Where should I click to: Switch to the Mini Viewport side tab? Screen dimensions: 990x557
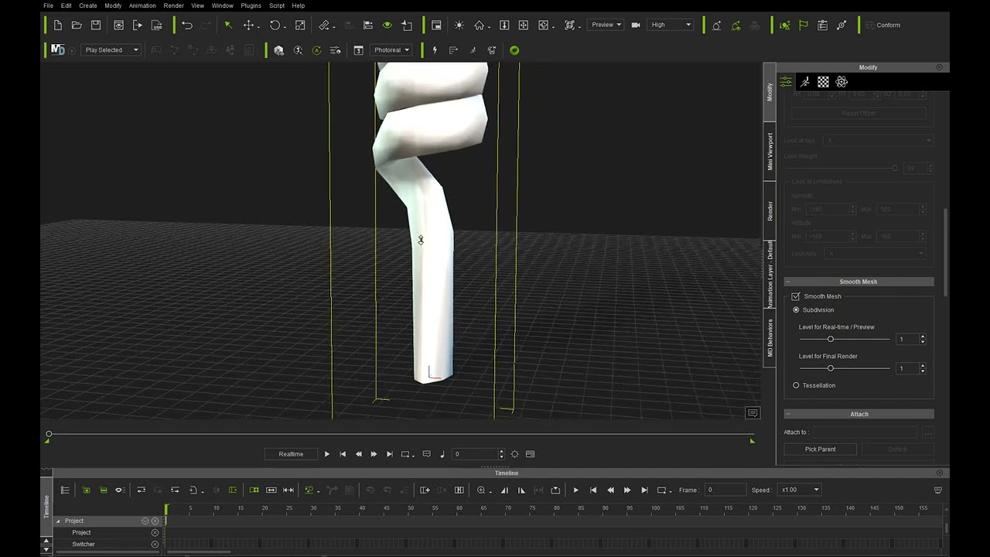[x=770, y=151]
